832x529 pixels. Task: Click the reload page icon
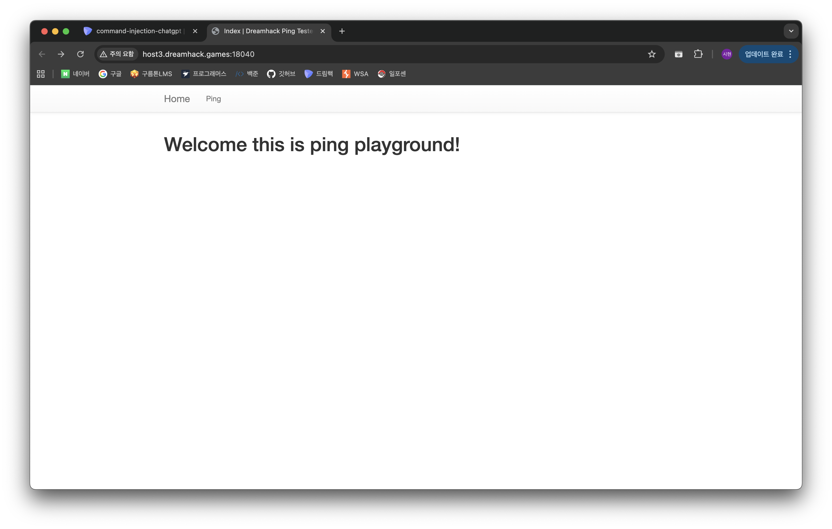coord(80,54)
